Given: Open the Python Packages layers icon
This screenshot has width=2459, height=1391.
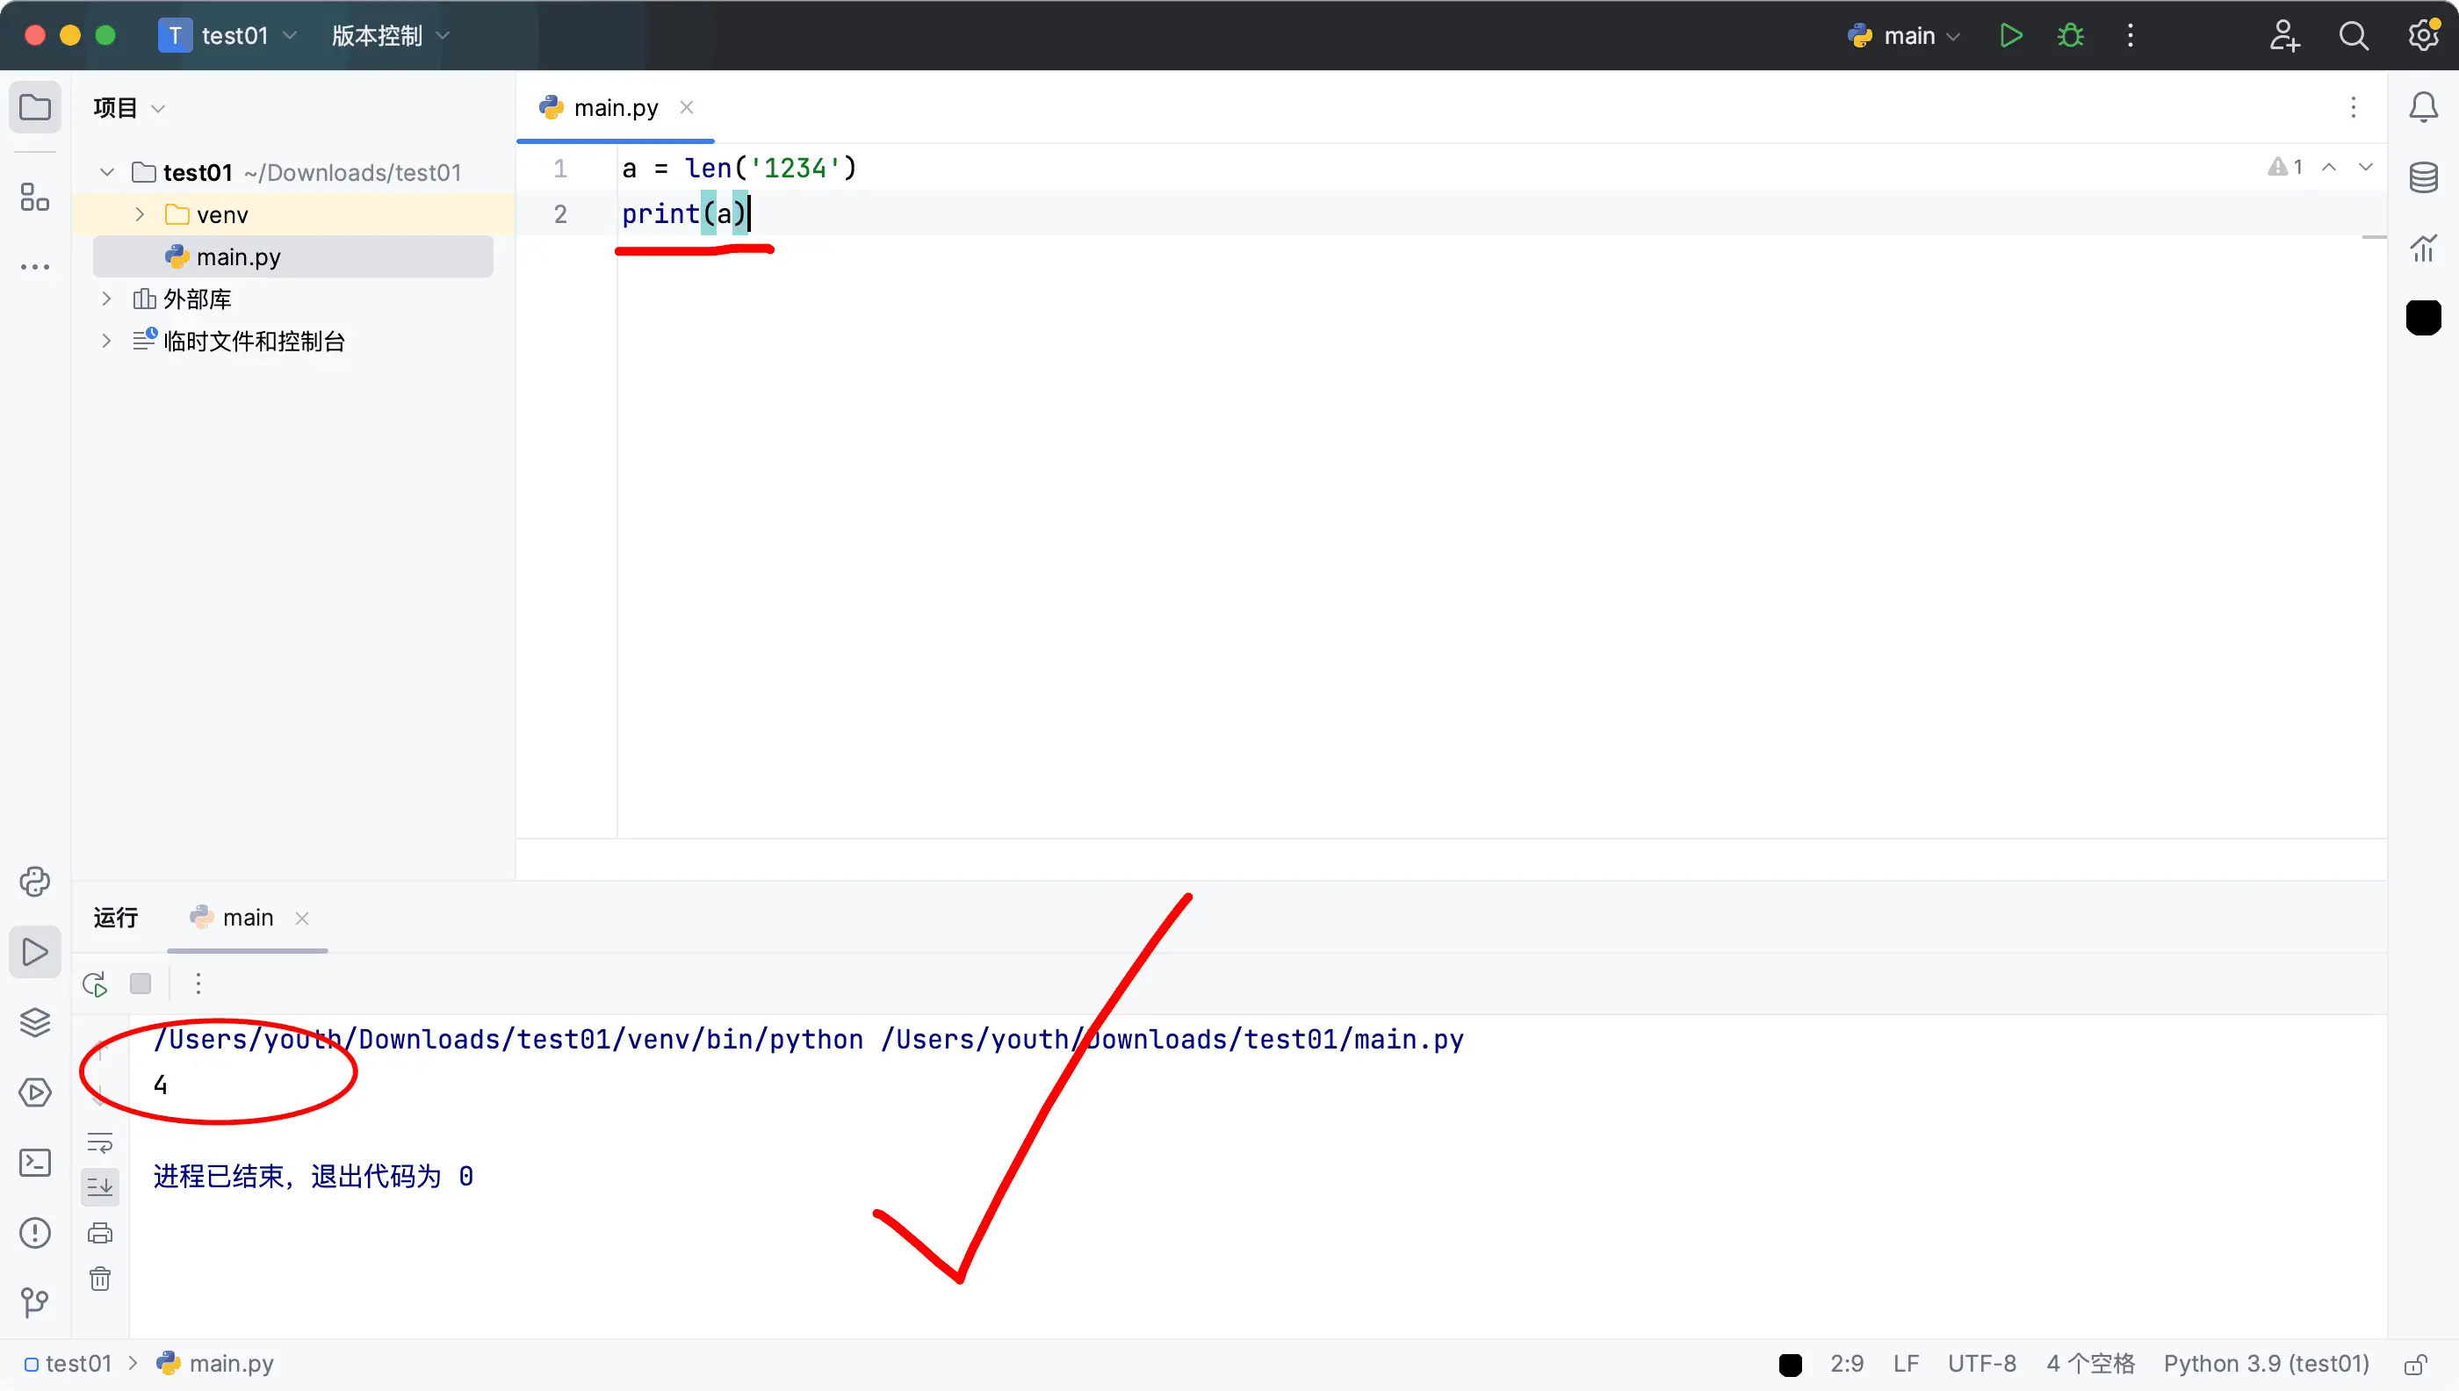Looking at the screenshot, I should (x=35, y=1021).
